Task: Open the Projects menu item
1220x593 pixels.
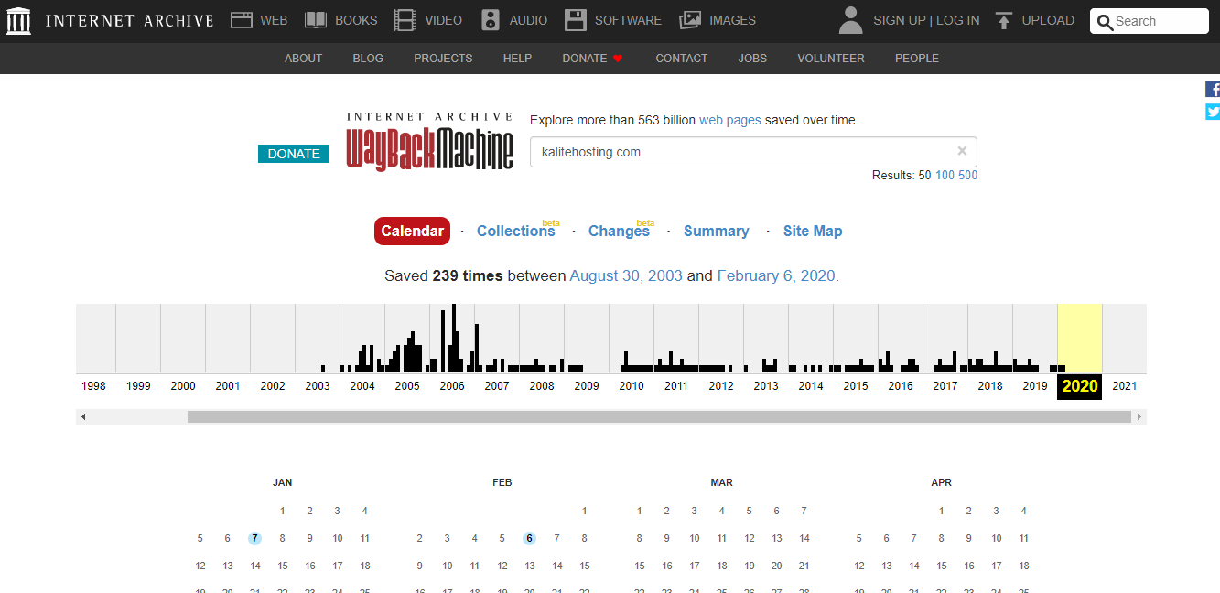Action: [443, 58]
